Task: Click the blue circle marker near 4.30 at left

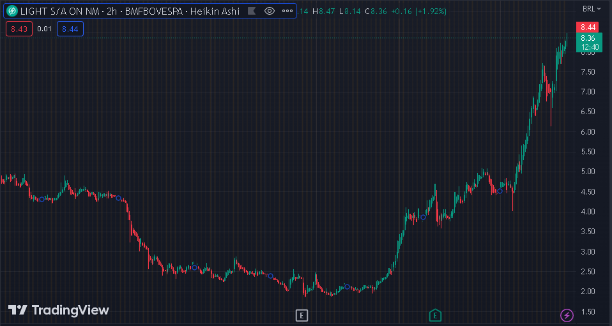Action: tap(42, 200)
